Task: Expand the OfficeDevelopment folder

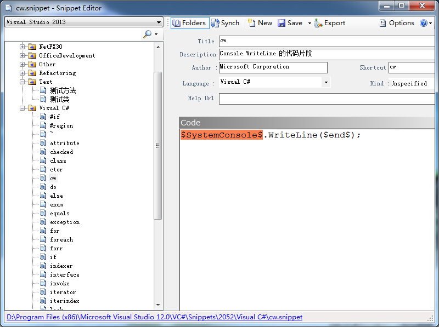Action: [x=22, y=56]
